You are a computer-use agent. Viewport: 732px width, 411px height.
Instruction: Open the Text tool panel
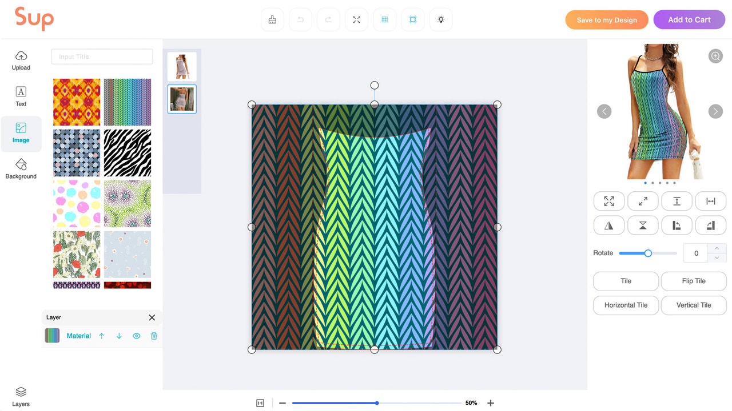tap(21, 96)
